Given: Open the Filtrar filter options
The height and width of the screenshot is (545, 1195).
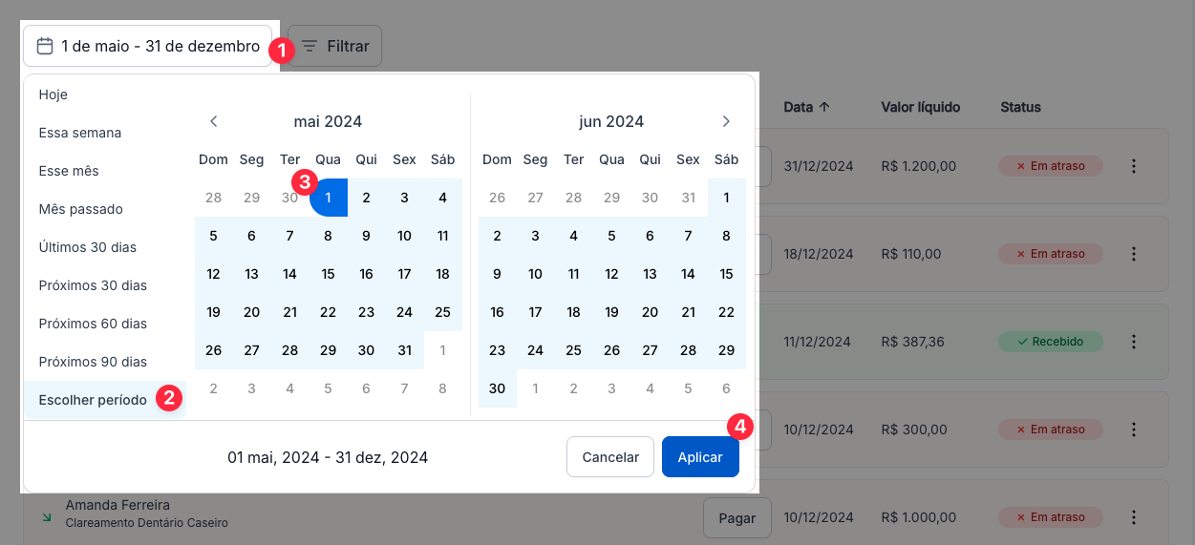Looking at the screenshot, I should tap(335, 46).
